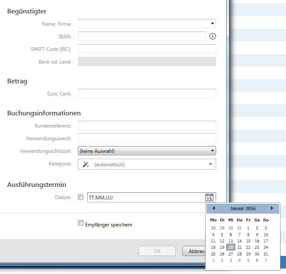
Task: Click into the IBAN input field
Action: (142, 36)
